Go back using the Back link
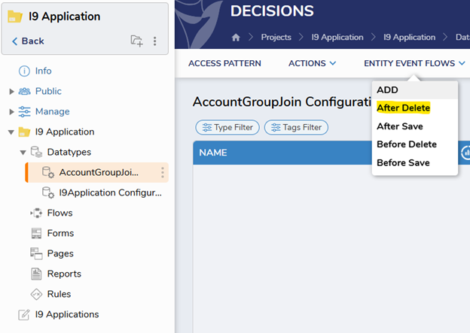 [x=28, y=41]
